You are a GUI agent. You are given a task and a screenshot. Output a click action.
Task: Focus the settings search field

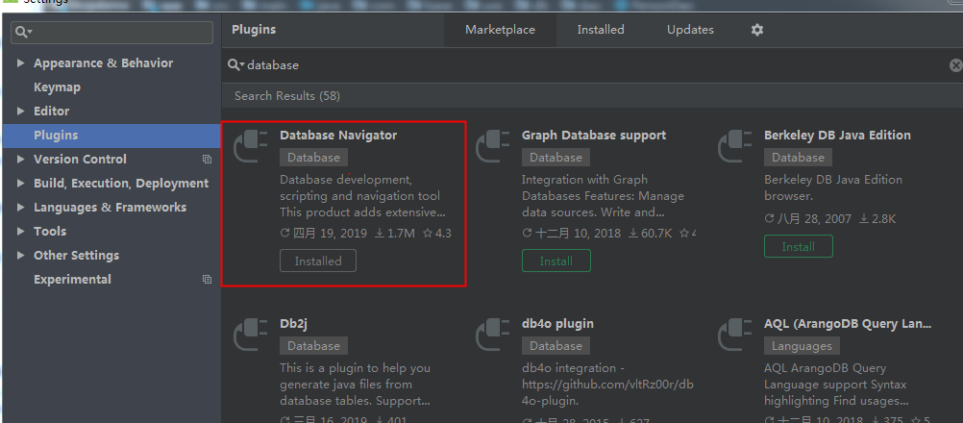111,32
